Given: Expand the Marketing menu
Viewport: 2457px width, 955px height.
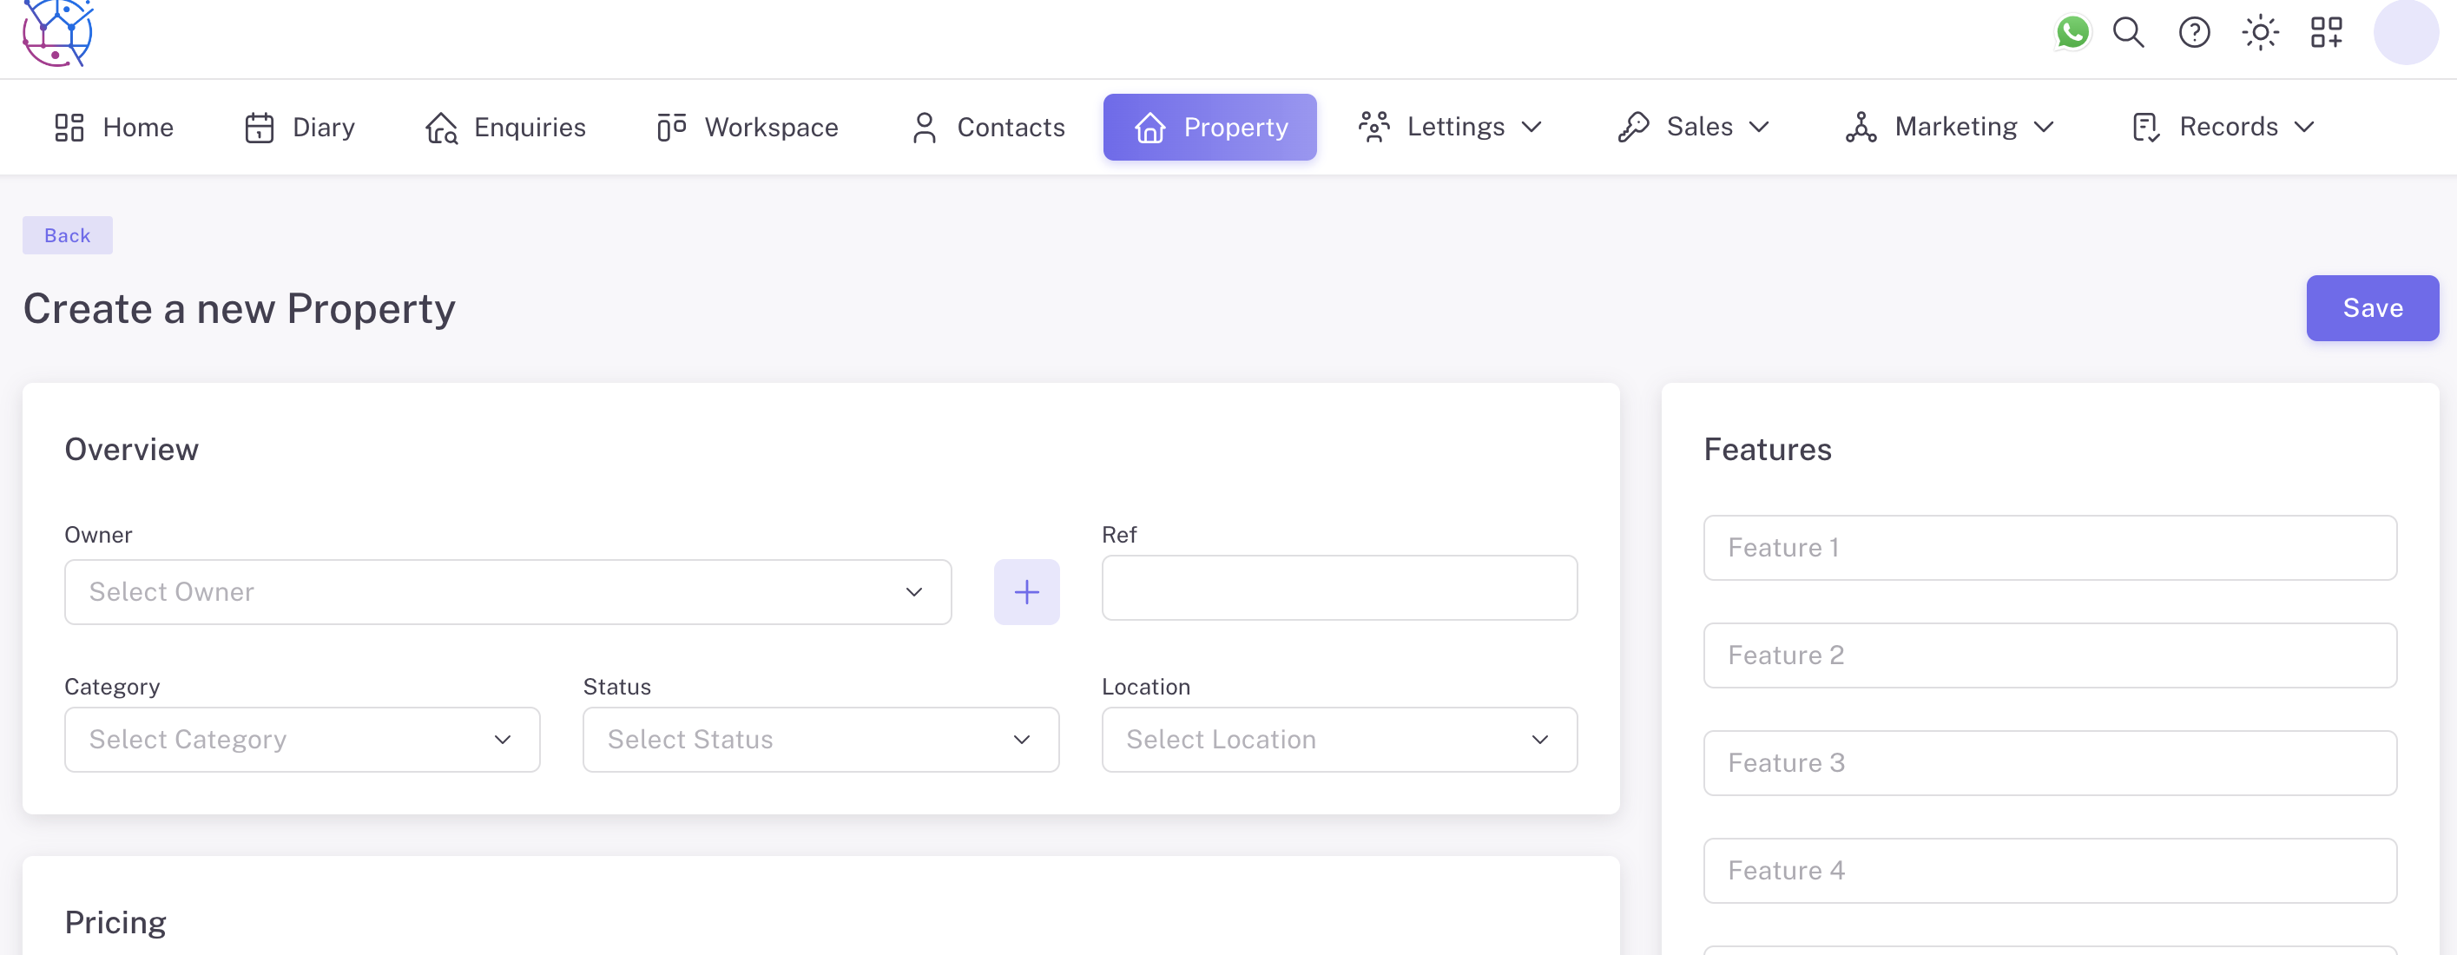Looking at the screenshot, I should click(1950, 127).
